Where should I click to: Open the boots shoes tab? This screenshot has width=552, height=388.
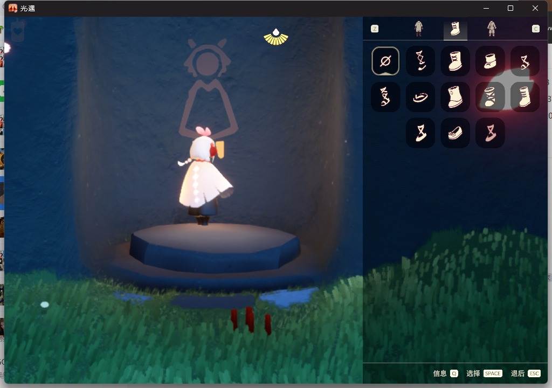[455, 29]
